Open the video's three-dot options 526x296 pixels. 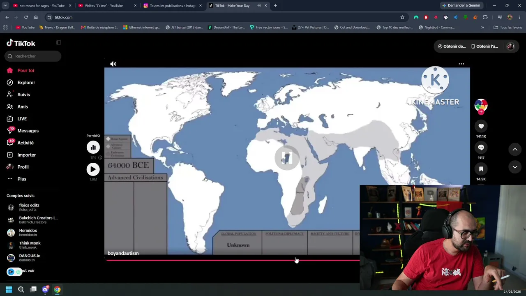[461, 64]
